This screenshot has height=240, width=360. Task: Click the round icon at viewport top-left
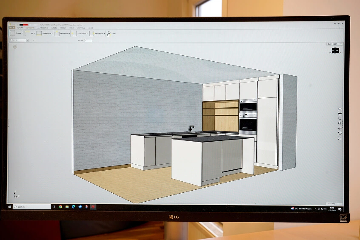coord(15,47)
